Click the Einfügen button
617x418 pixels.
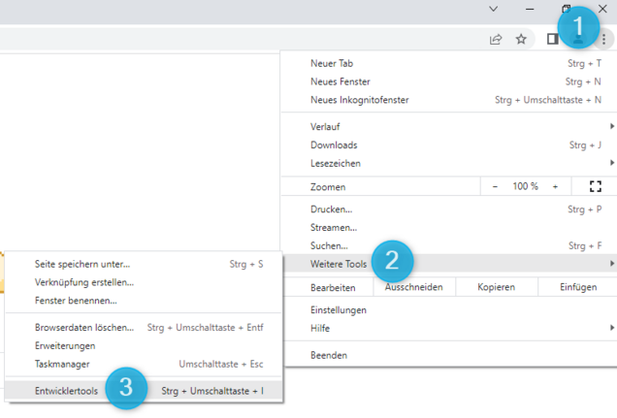578,287
